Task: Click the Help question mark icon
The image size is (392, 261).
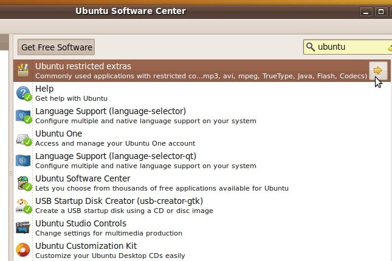Action: (x=24, y=93)
